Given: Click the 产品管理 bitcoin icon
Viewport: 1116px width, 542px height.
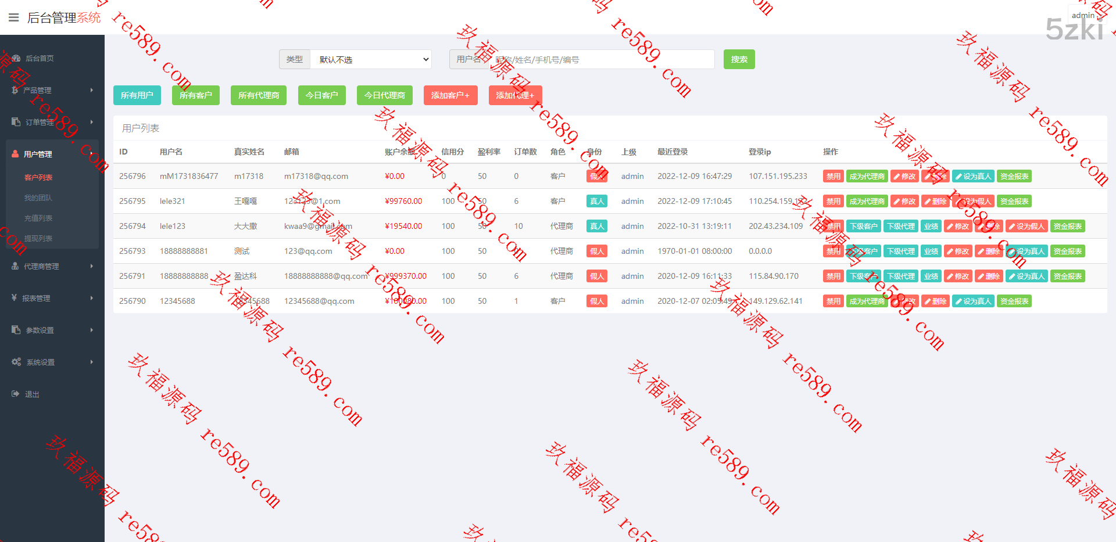Looking at the screenshot, I should pyautogui.click(x=15, y=90).
